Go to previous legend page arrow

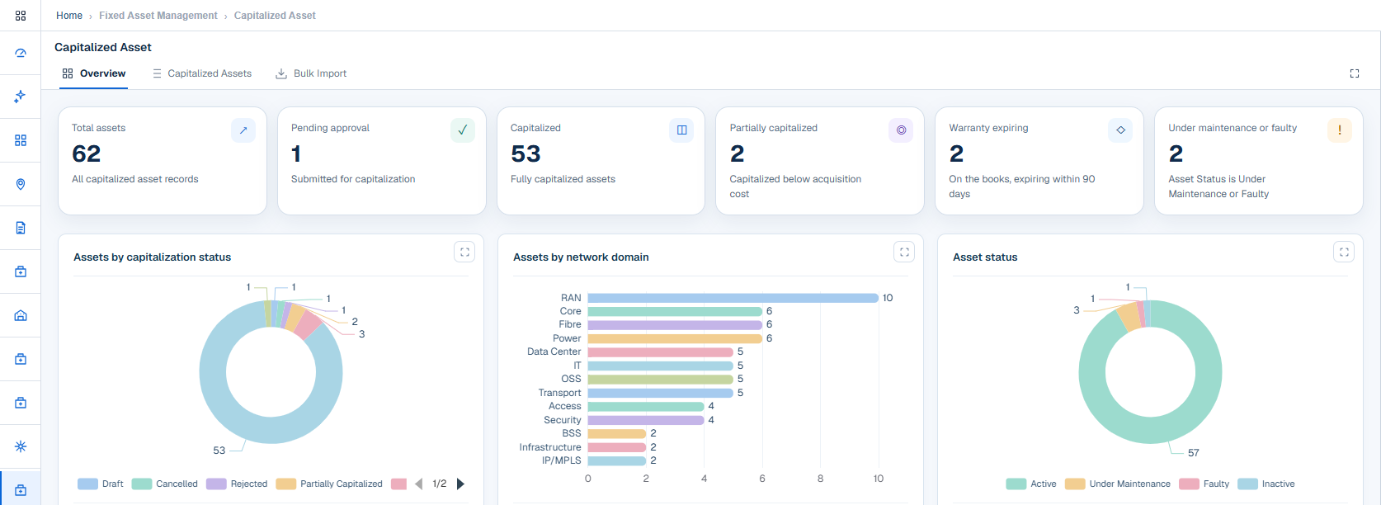(418, 484)
